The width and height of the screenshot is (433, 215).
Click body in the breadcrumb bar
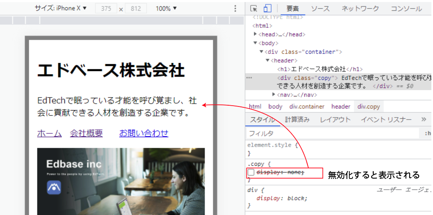(x=275, y=106)
